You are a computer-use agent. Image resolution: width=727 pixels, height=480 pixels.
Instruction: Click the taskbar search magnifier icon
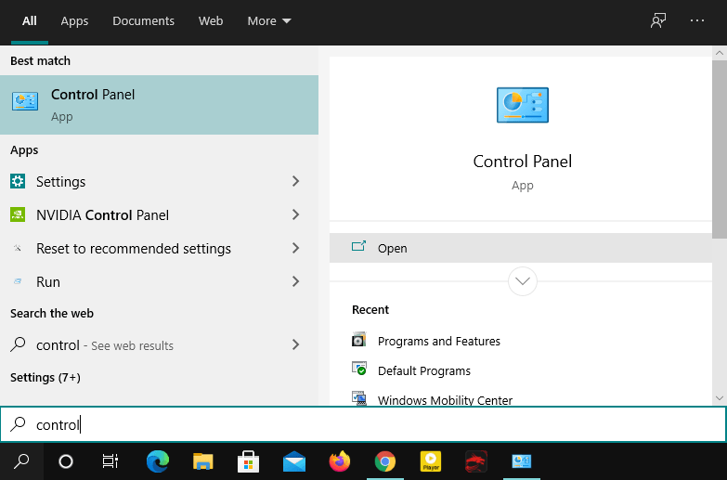click(21, 461)
